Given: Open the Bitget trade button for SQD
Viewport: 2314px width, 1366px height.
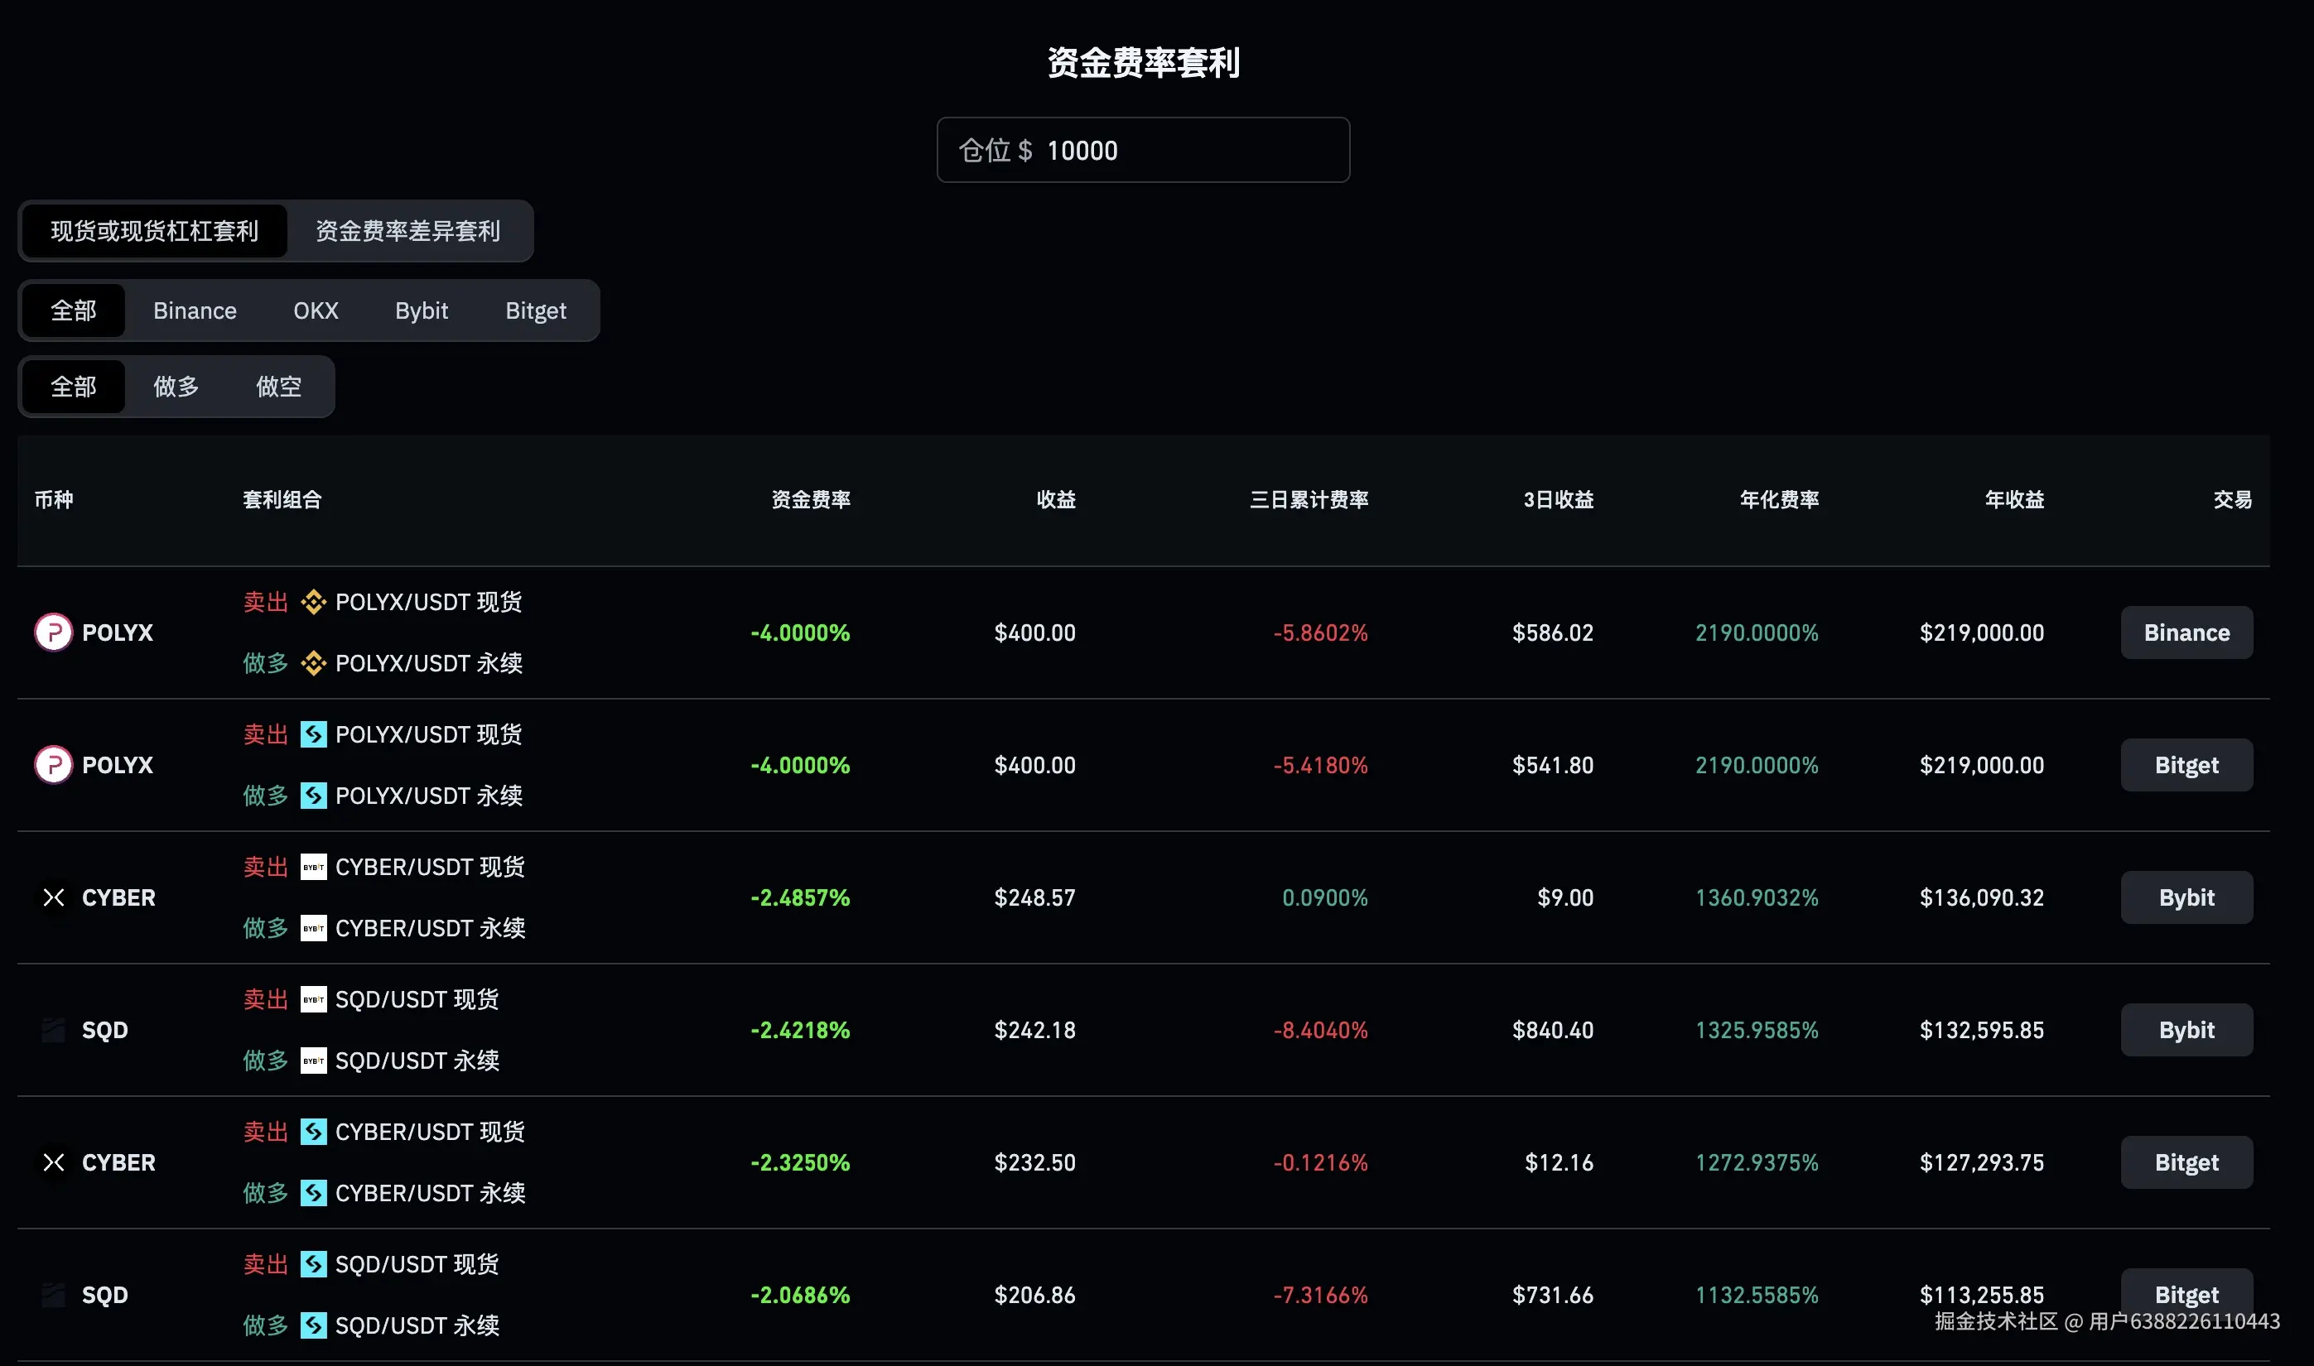Looking at the screenshot, I should [x=2187, y=1295].
